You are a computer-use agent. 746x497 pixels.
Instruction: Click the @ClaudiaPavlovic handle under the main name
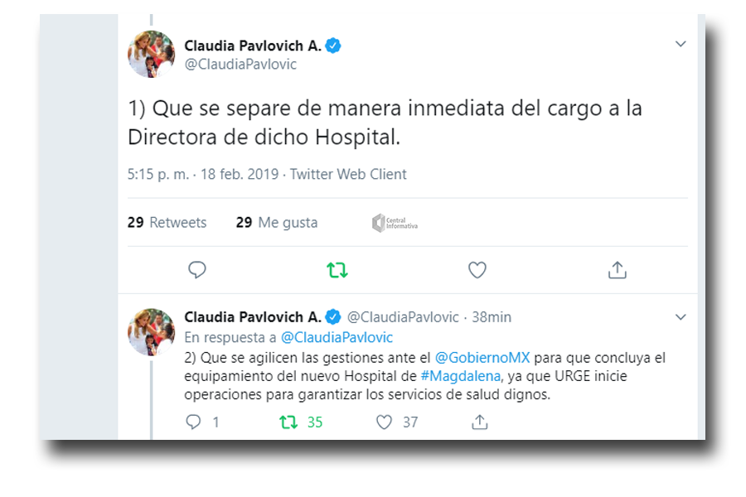[240, 65]
